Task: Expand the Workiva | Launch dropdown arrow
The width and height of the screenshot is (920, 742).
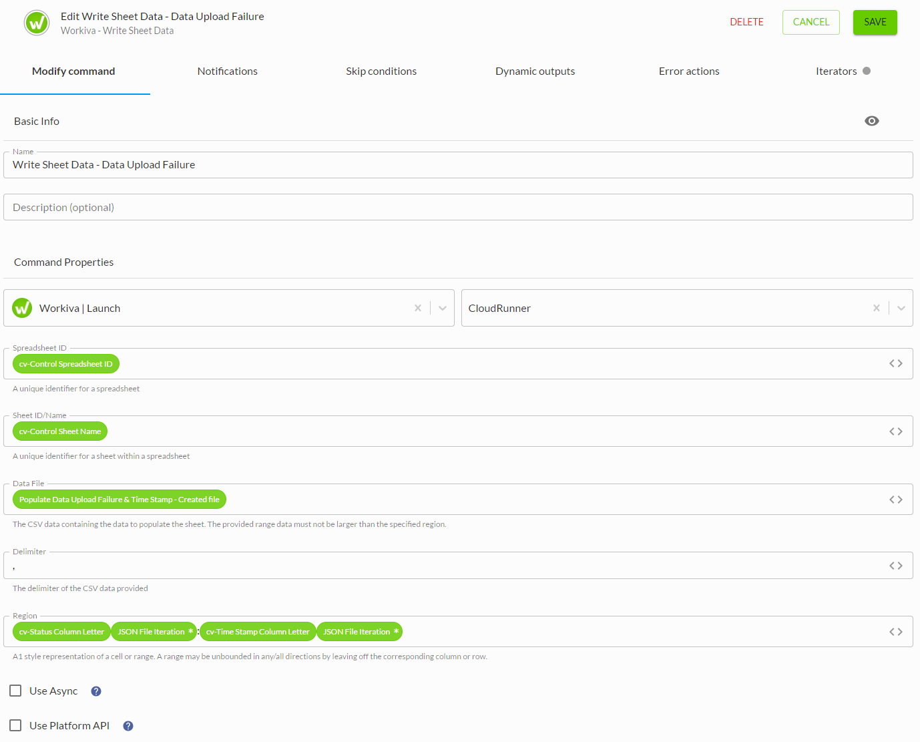Action: [442, 308]
